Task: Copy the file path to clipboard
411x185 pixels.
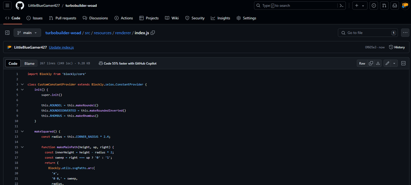Action: [x=153, y=33]
